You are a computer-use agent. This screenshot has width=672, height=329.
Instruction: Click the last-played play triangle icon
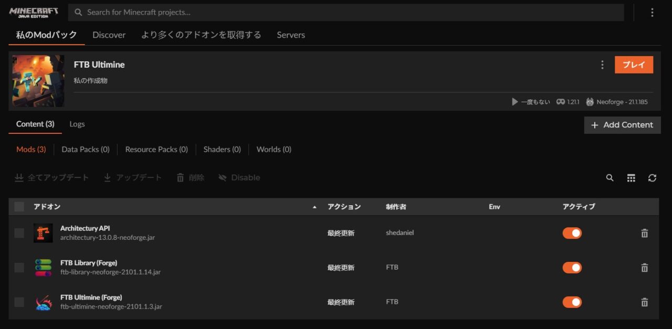click(515, 102)
